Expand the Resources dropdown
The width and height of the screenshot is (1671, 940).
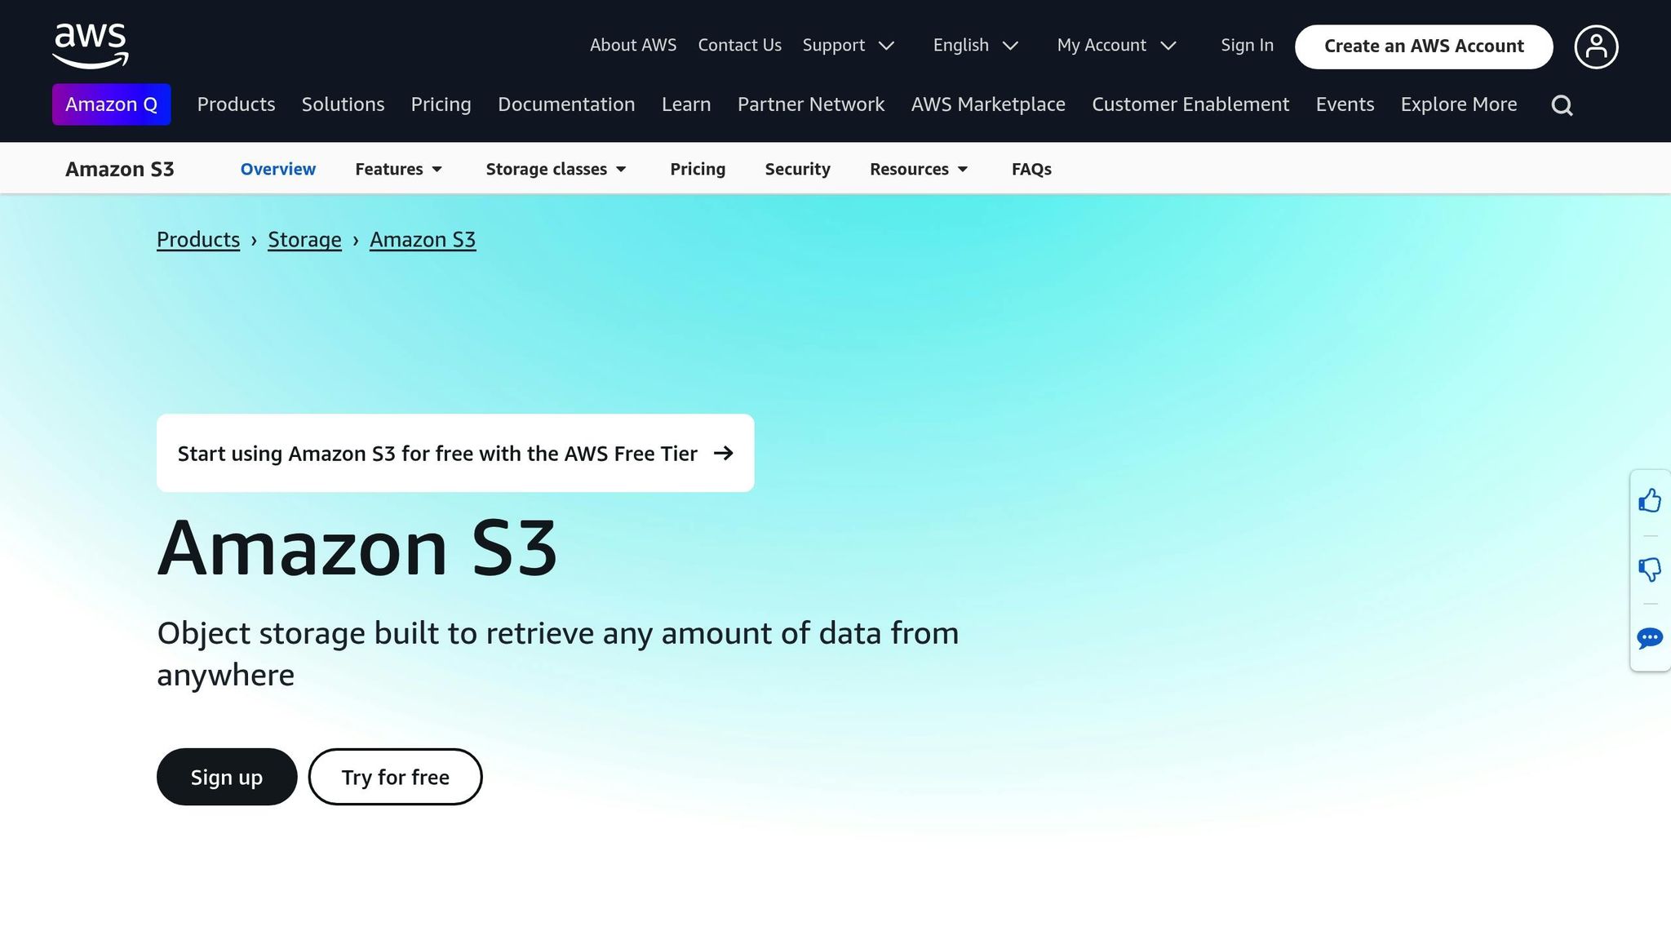pyautogui.click(x=919, y=169)
